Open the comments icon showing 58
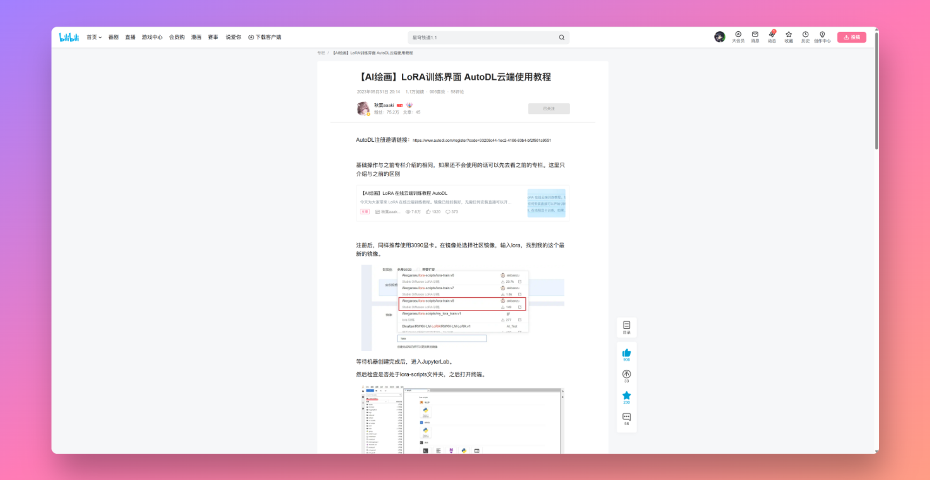 [x=626, y=417]
